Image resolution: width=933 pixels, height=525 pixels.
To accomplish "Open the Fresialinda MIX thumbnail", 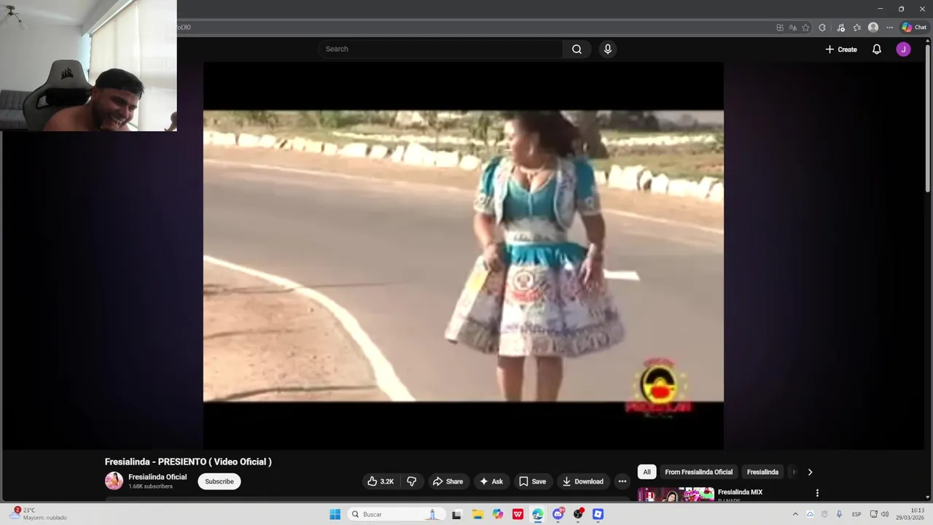I will pyautogui.click(x=676, y=494).
